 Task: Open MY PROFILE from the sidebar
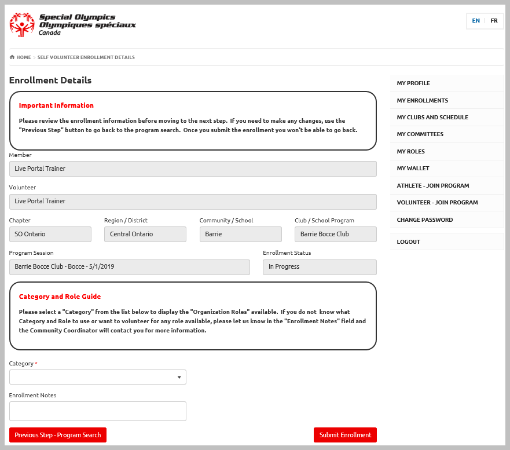446,83
